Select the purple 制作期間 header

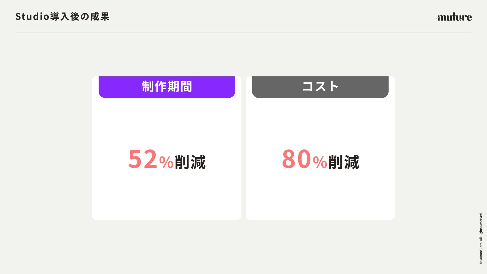coord(167,87)
